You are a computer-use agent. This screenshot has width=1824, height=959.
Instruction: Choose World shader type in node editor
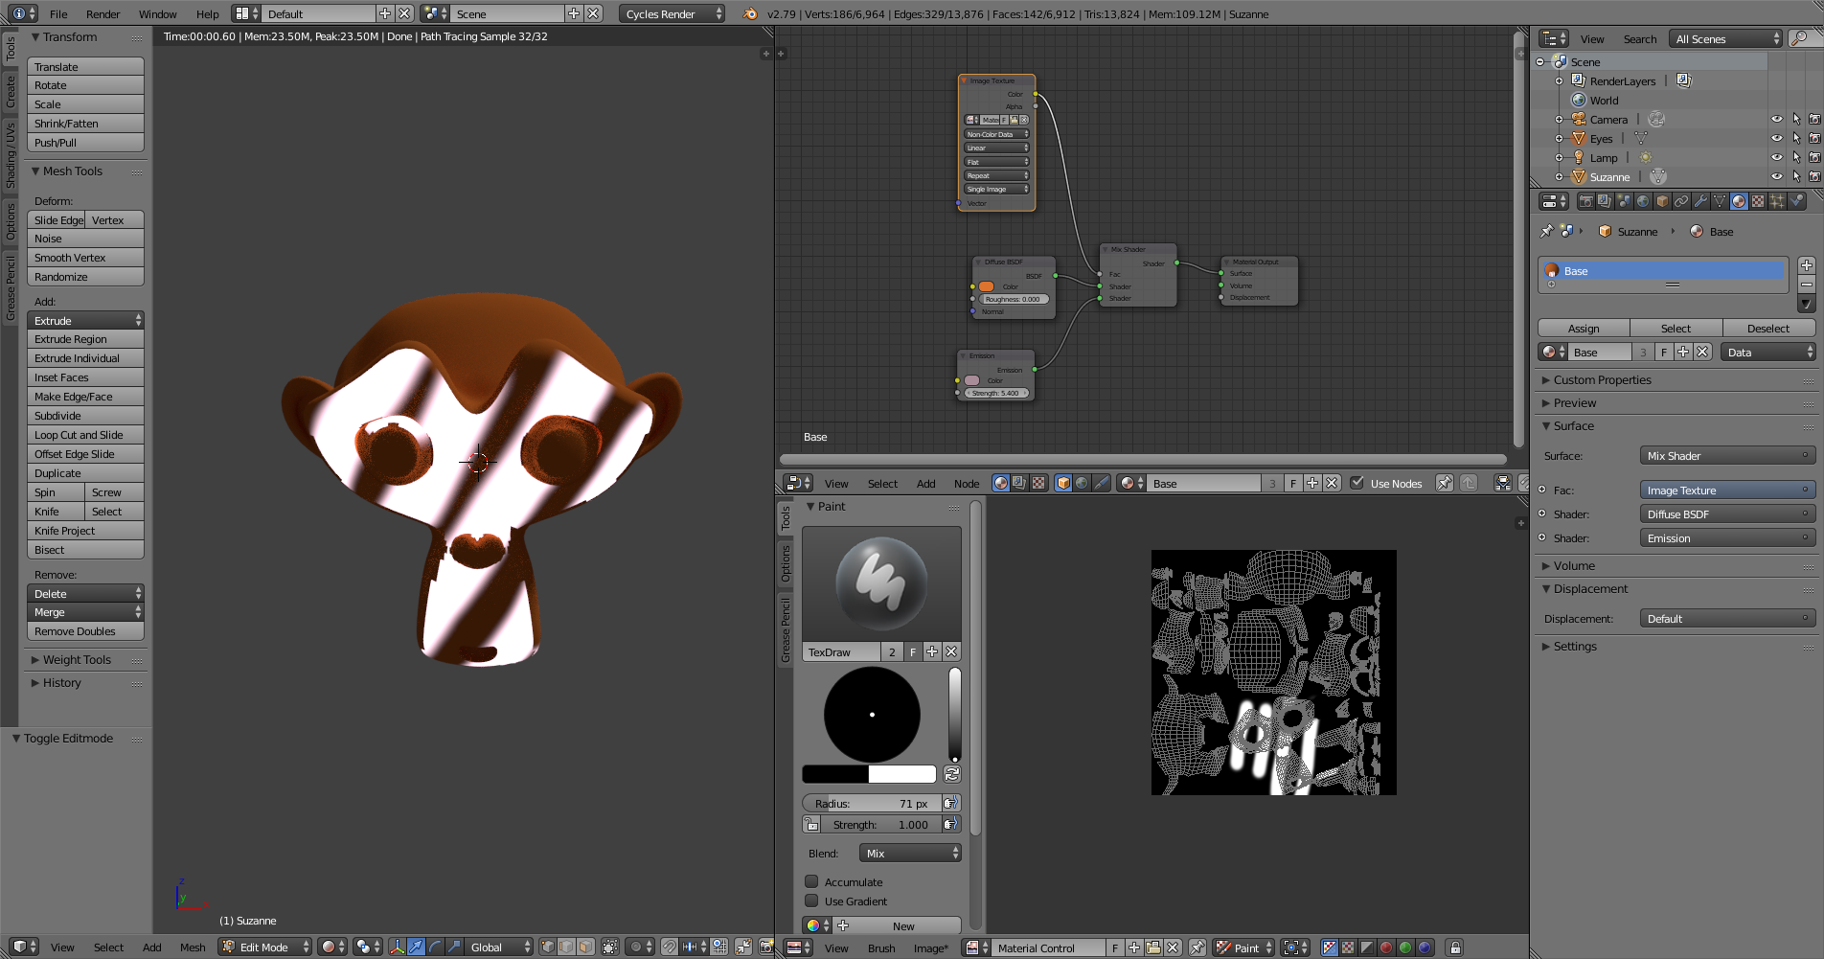point(1082,483)
